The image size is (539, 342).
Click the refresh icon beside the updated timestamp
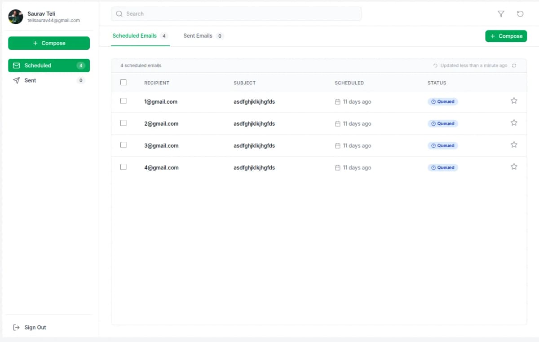(514, 65)
